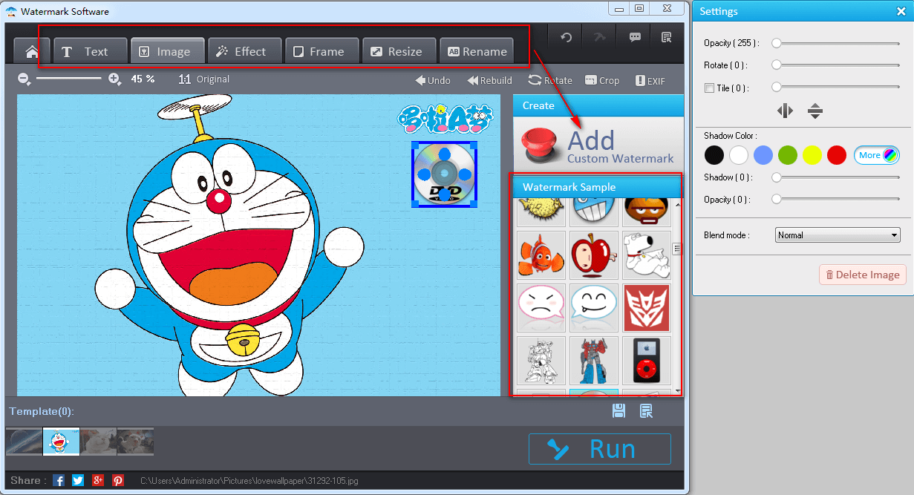Image resolution: width=914 pixels, height=495 pixels.
Task: Choose the clownfish watermark sample
Action: 541,255
